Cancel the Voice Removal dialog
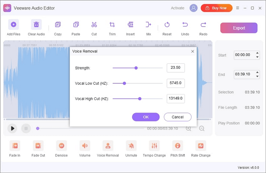Viewport: 266px width, 173px height. click(177, 117)
